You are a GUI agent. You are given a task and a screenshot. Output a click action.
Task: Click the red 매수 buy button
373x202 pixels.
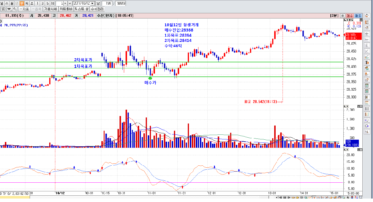(x=349, y=16)
